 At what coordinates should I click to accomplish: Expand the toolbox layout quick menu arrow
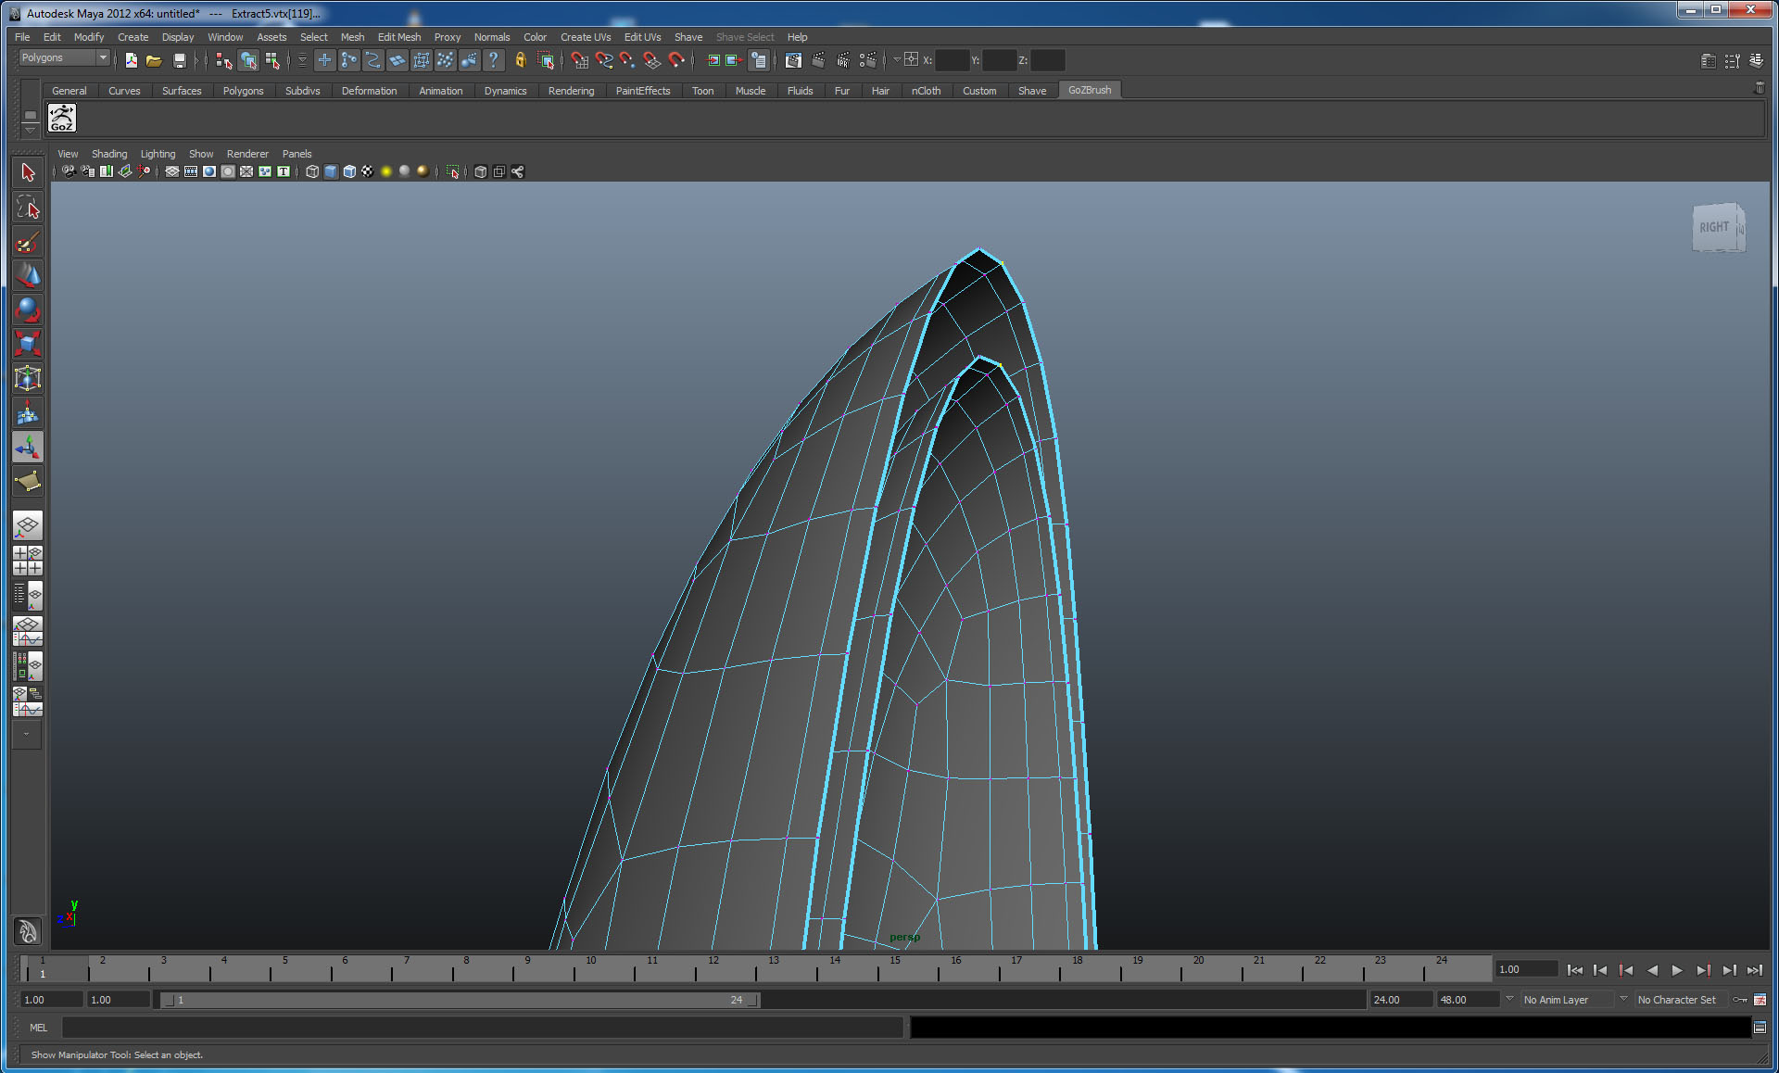pos(26,734)
